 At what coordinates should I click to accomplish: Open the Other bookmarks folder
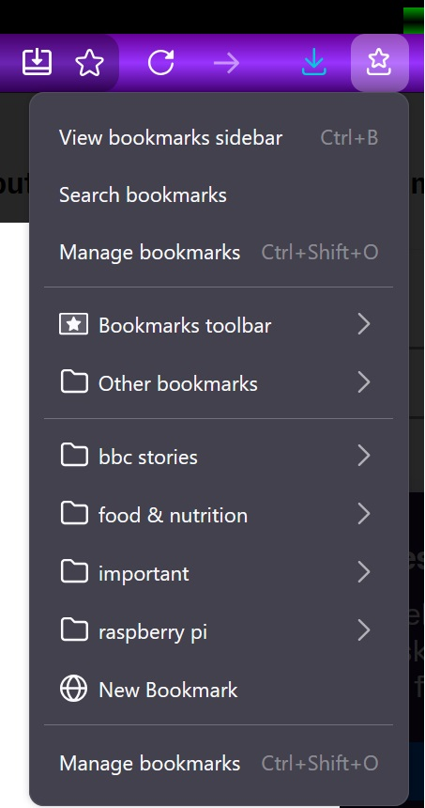pos(219,383)
